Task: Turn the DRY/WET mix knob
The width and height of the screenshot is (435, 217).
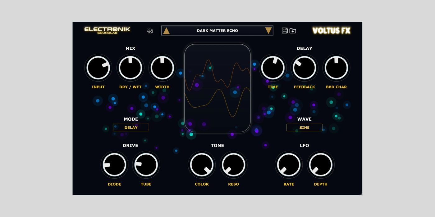Action: [130, 68]
